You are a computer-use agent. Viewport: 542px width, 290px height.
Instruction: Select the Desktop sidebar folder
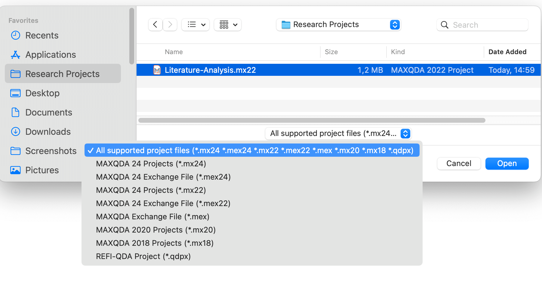click(42, 93)
